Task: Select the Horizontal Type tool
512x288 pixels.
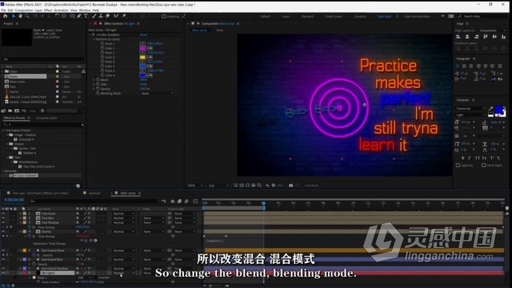Action: tap(86, 16)
